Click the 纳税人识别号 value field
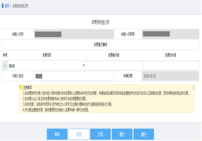This screenshot has width=202, height=141. click(170, 34)
